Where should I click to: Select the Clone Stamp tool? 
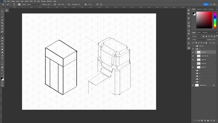[x=2, y=38]
